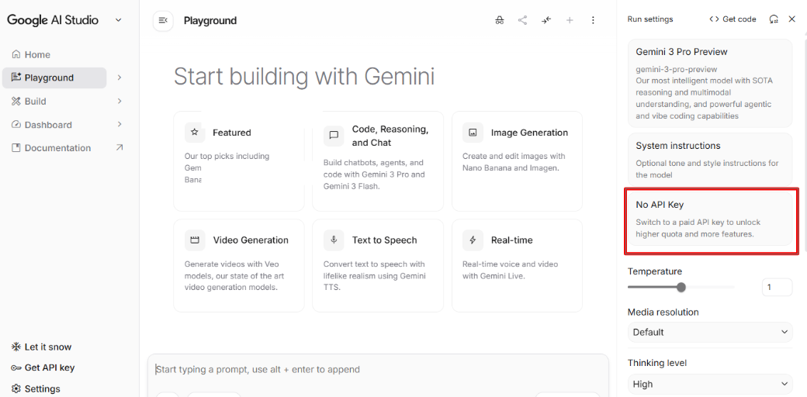Click the share prompt icon
807x397 pixels.
click(x=522, y=20)
